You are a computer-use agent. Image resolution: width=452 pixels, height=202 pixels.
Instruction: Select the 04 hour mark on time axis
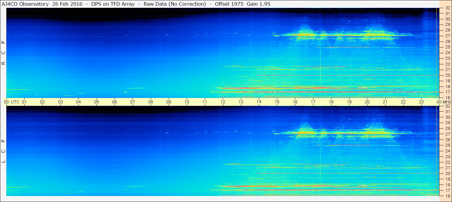78,102
